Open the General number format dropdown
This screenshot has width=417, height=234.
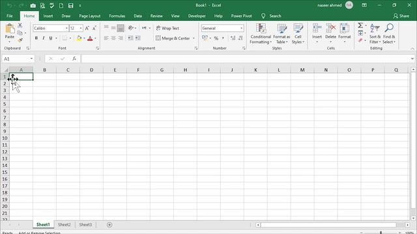point(241,28)
